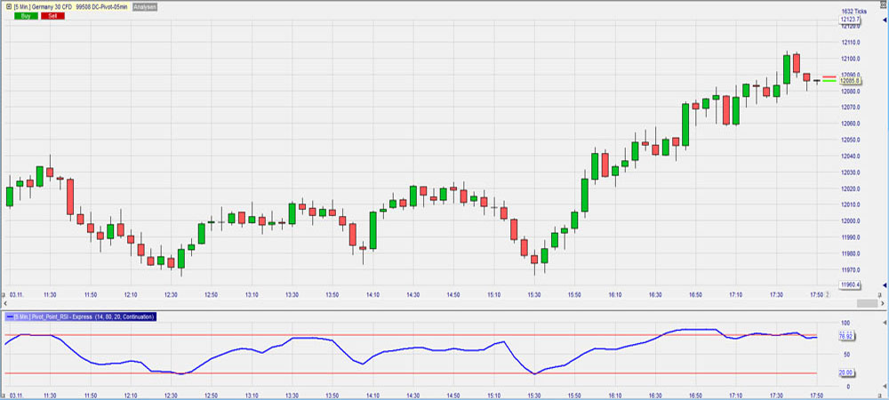Click the small icon left of the 03.11. date
The width and height of the screenshot is (889, 400).
coord(4,293)
